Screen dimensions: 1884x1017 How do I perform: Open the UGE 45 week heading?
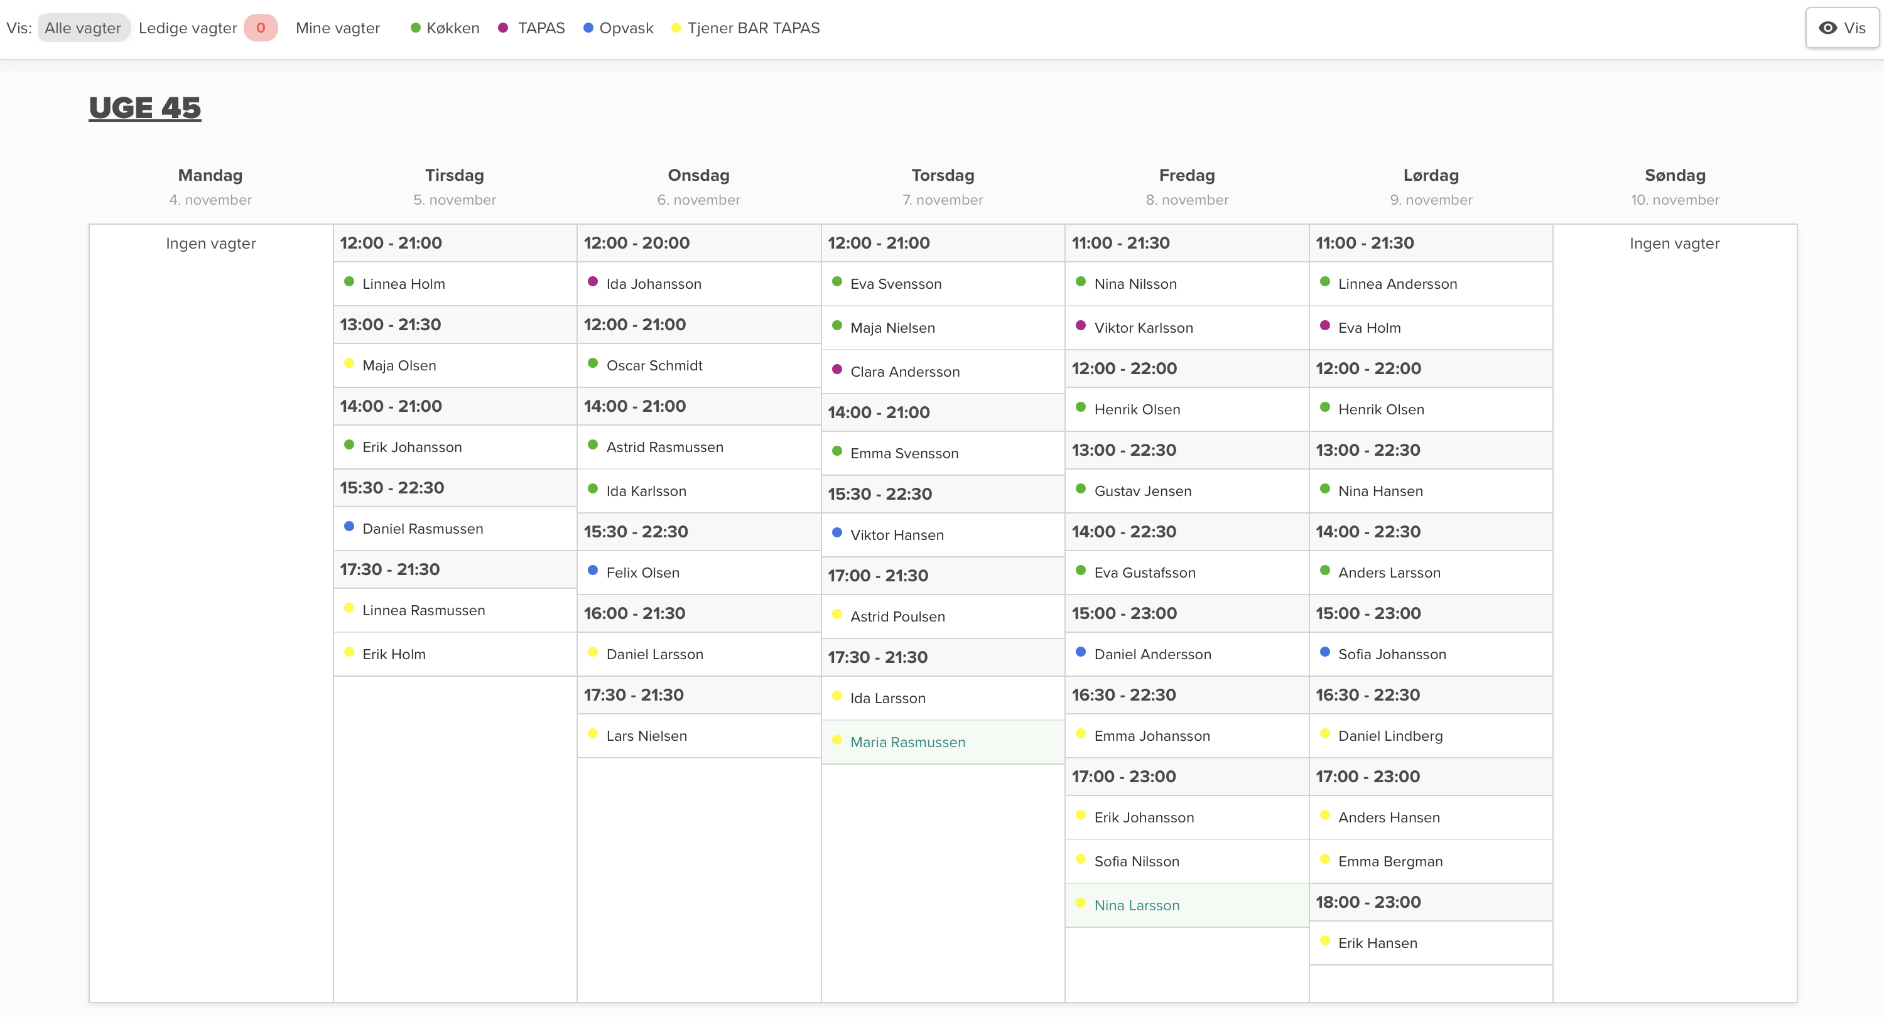(x=145, y=107)
